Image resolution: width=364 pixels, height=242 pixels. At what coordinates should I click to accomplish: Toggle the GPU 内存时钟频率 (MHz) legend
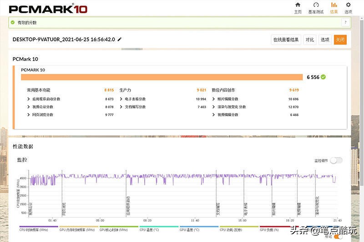coord(79,228)
